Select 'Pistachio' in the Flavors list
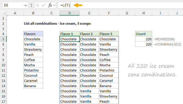The image size is (183, 104). (x=33, y=70)
